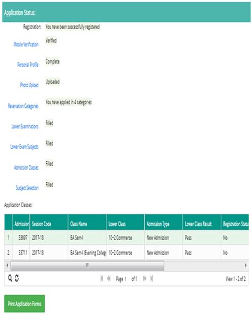Sort by Registration Status column header
This screenshot has height=321, width=252.
tap(235, 222)
